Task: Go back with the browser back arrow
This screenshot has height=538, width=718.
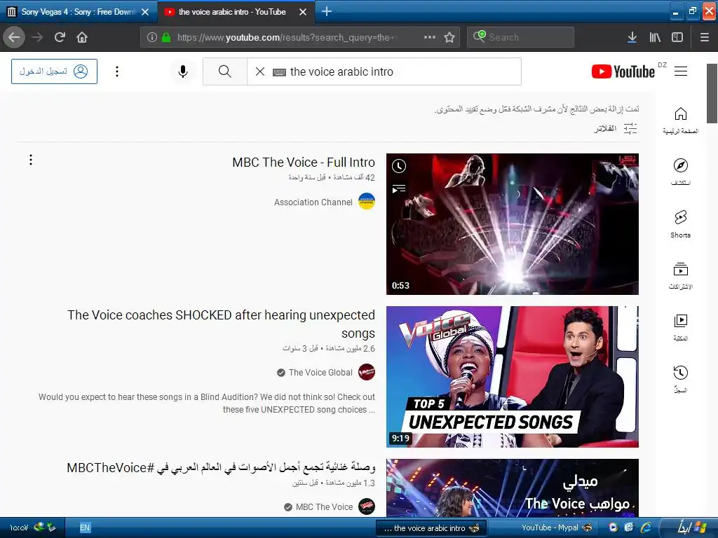Action: (14, 37)
